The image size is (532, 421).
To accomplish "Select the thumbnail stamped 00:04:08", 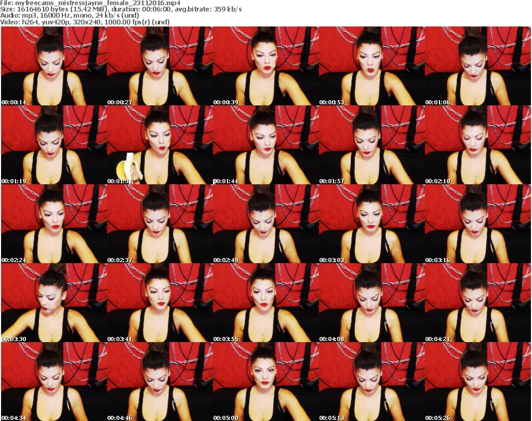I will [372, 303].
